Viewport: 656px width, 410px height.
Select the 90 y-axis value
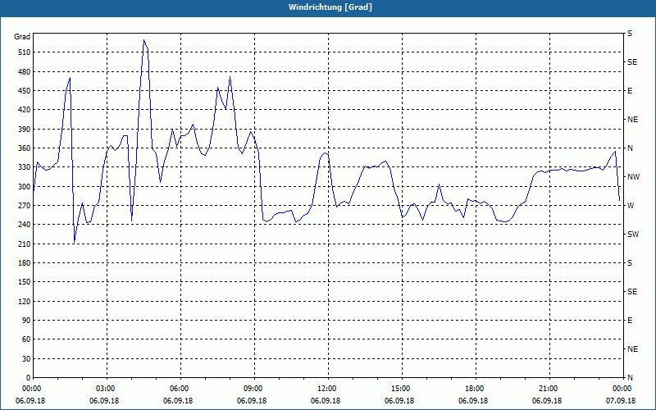[26, 321]
